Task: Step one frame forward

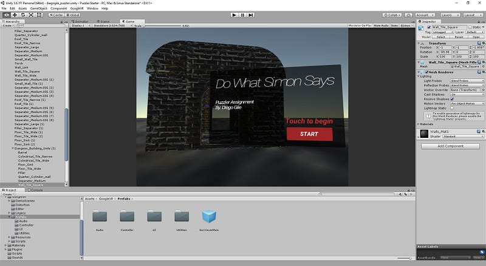Action: (251, 15)
